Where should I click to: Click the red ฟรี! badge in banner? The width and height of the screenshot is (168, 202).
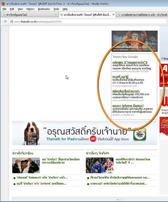[x=93, y=139]
